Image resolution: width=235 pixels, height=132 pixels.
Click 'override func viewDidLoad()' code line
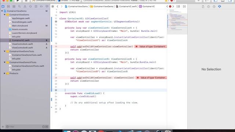pos(84,93)
